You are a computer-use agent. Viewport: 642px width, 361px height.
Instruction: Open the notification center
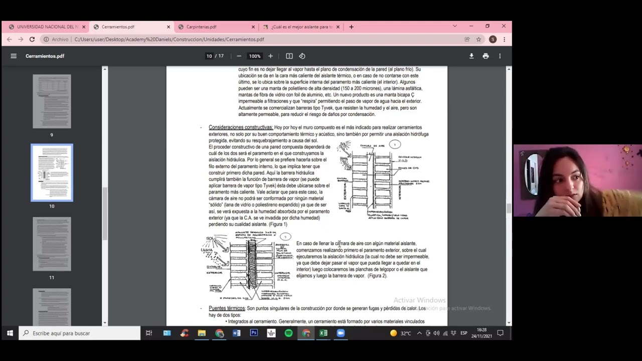pyautogui.click(x=500, y=333)
